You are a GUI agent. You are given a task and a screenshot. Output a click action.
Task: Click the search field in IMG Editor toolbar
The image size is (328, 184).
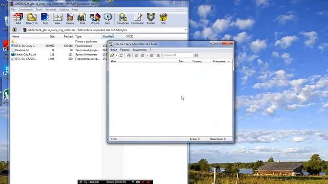tap(178, 55)
